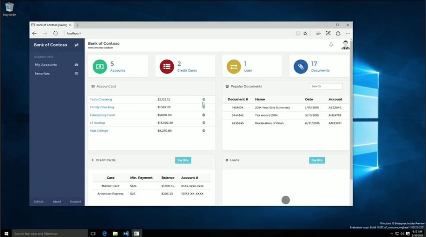Screen dimensions: 426x237
Task: Open the browser Hub icon
Action: pos(319,33)
